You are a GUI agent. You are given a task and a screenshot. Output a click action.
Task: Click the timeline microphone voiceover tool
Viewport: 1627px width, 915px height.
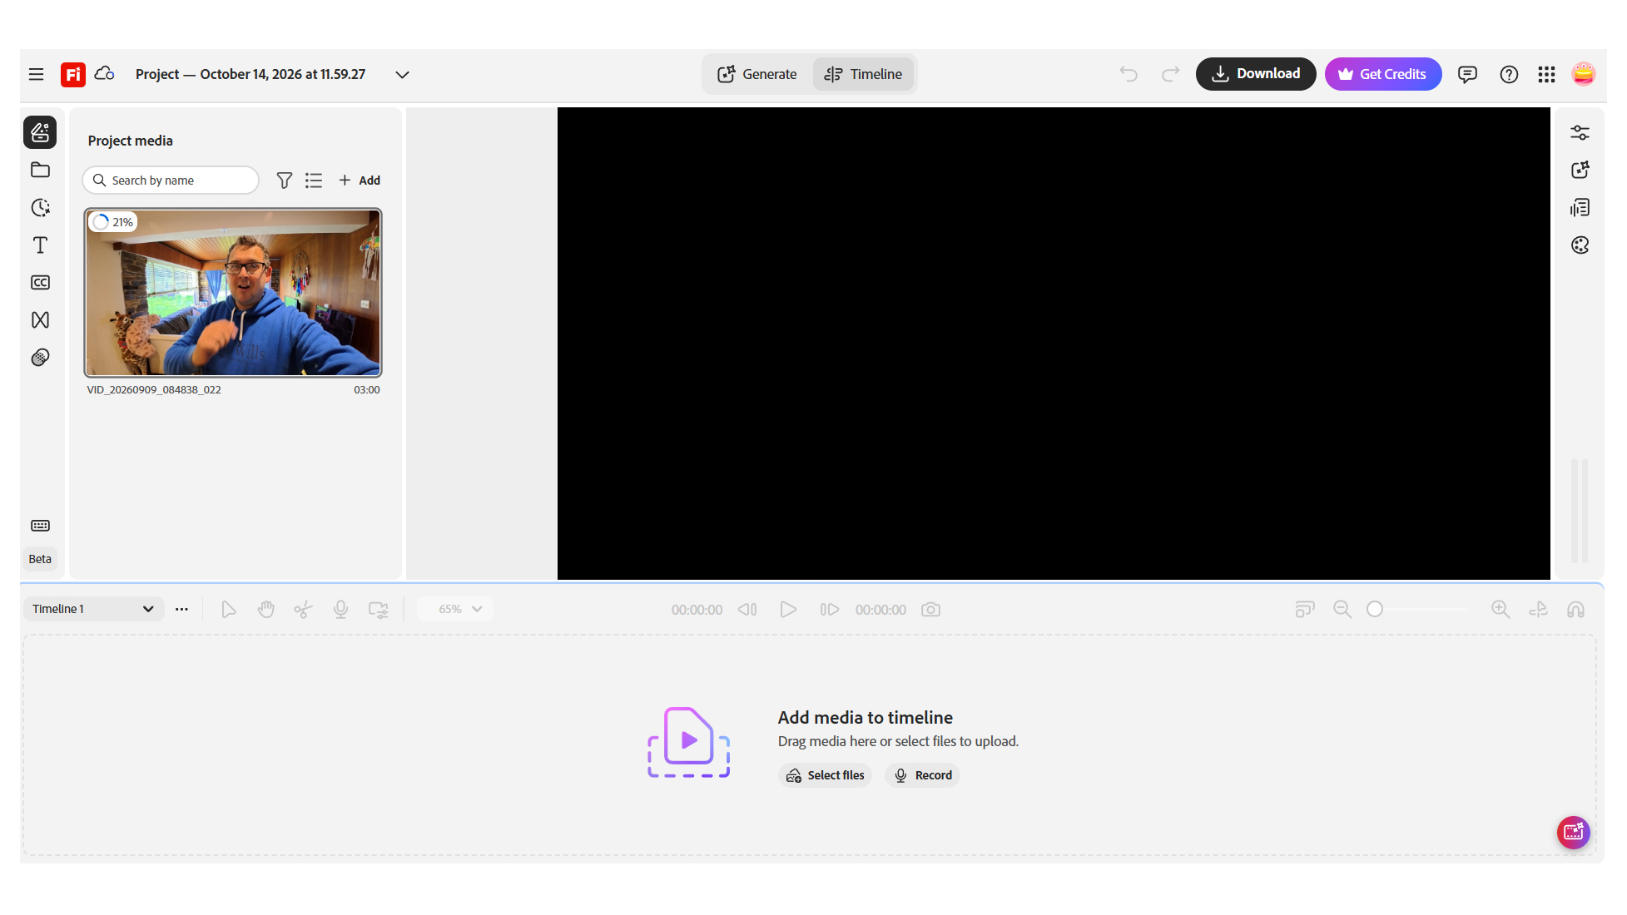(340, 610)
